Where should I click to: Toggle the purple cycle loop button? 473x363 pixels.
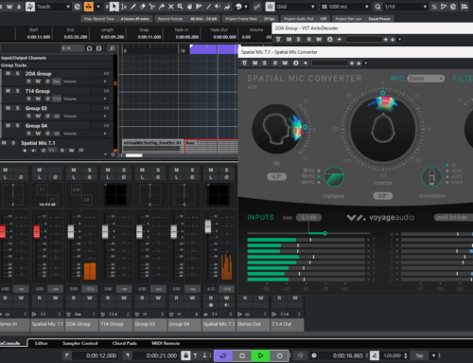coord(223,355)
